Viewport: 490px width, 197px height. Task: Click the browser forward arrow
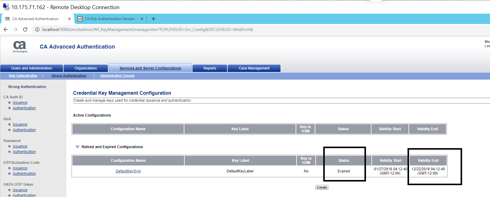(15, 29)
